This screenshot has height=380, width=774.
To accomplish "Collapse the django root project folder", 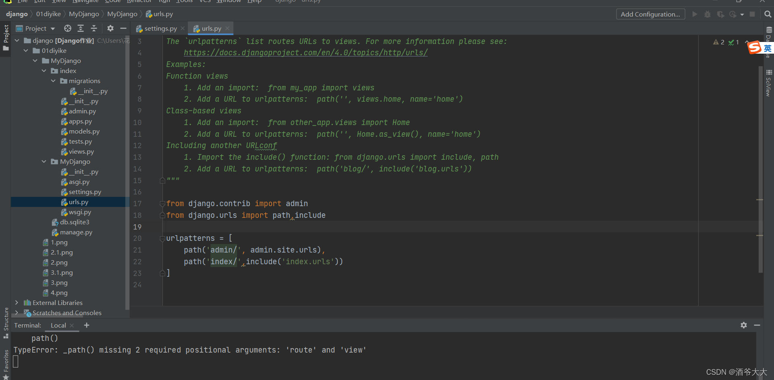I will coord(17,40).
